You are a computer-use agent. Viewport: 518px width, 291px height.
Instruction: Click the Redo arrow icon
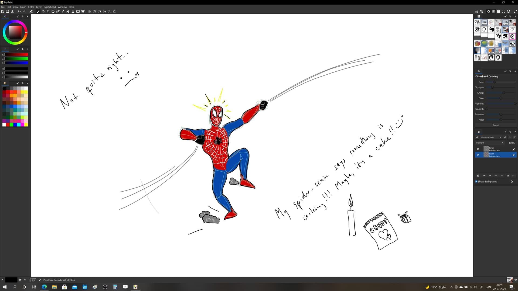point(24,11)
